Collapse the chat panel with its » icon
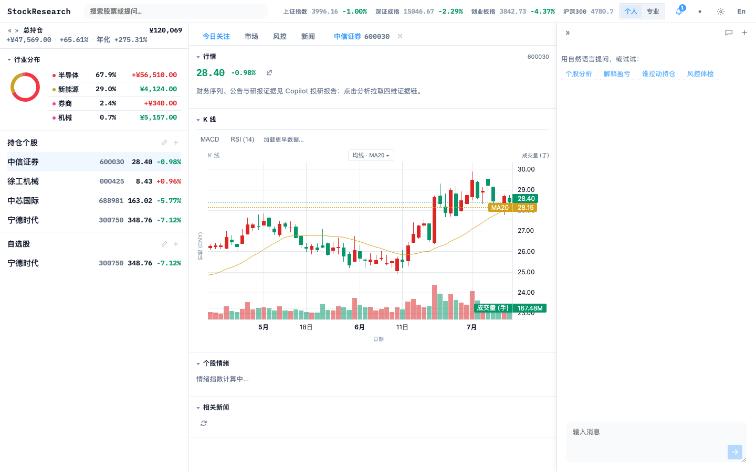Screen dimensions: 756x472 (x=568, y=33)
